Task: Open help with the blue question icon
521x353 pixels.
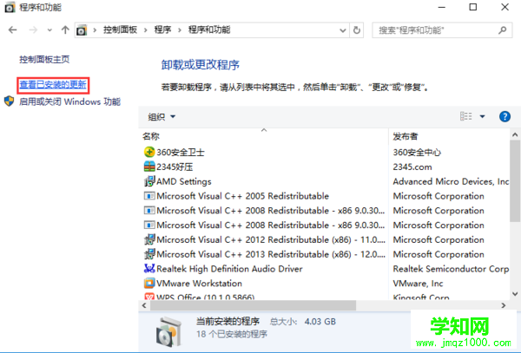Action: tap(505, 116)
